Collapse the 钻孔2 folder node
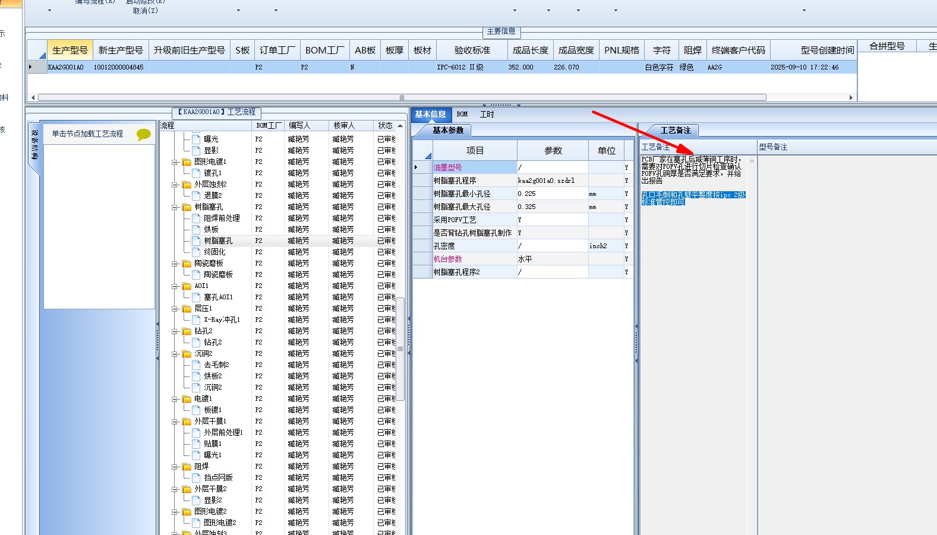The image size is (937, 535). click(x=175, y=331)
